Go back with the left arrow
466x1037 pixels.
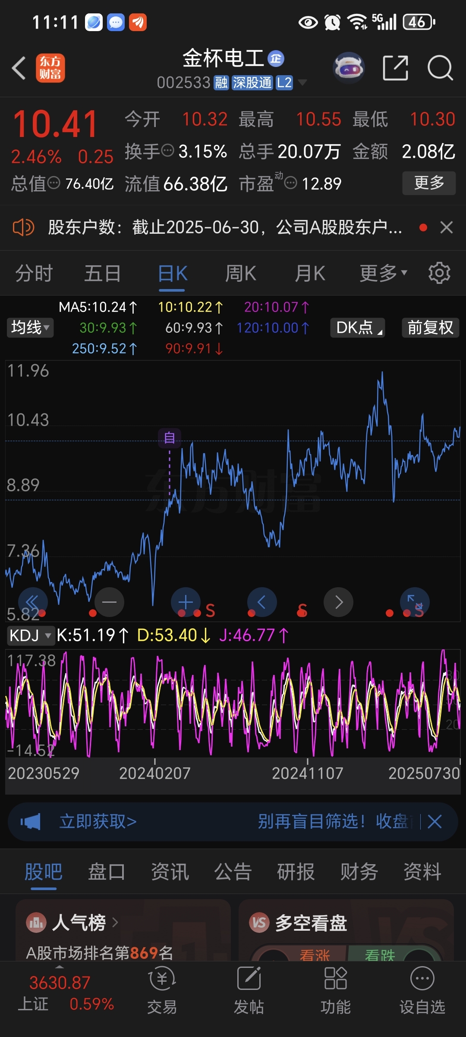[x=19, y=68]
